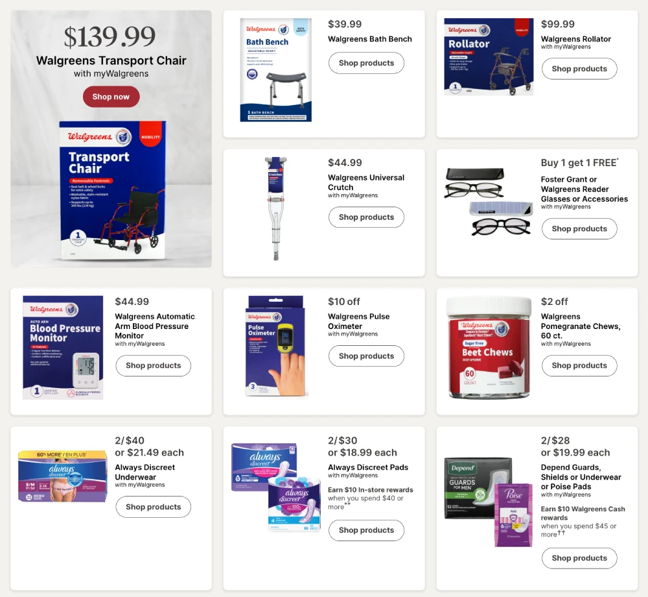The height and width of the screenshot is (597, 648).
Task: Open the Walgreens Transport Chair title link
Action: (111, 60)
